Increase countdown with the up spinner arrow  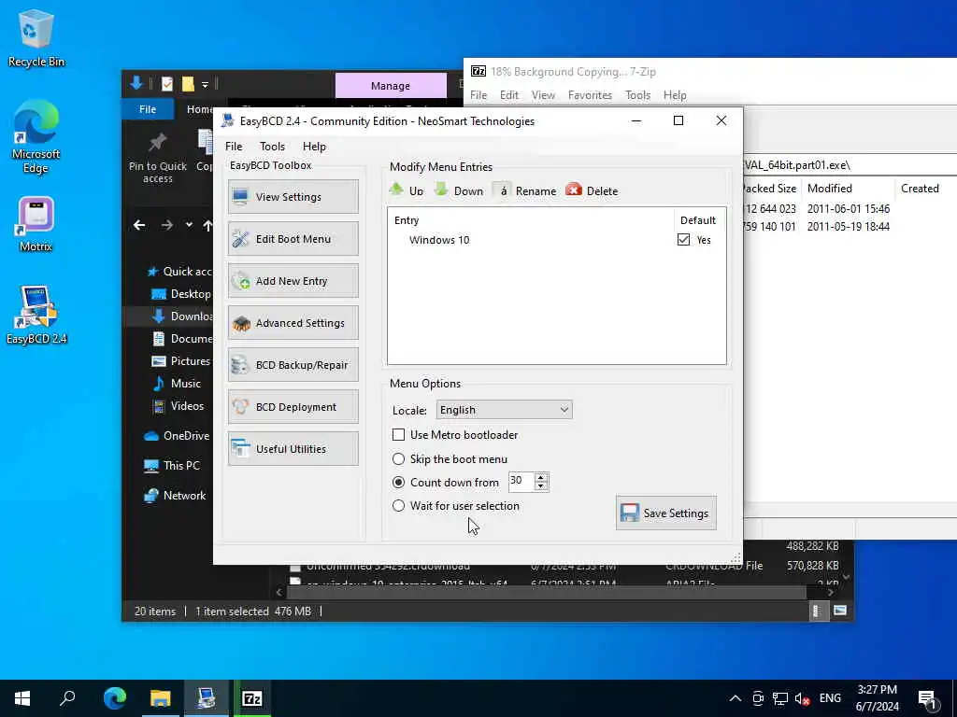[x=541, y=477]
